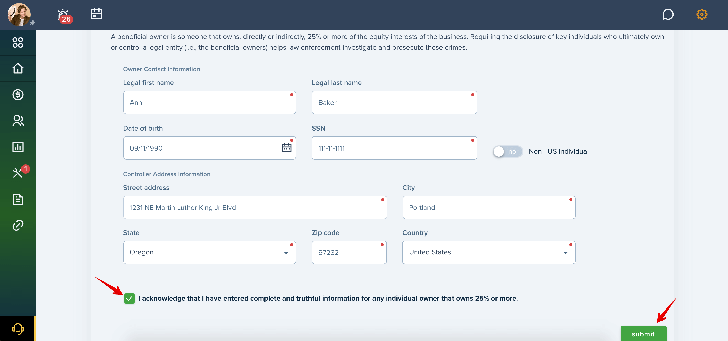The width and height of the screenshot is (728, 341).
Task: Open the support headset icon
Action: 18,329
